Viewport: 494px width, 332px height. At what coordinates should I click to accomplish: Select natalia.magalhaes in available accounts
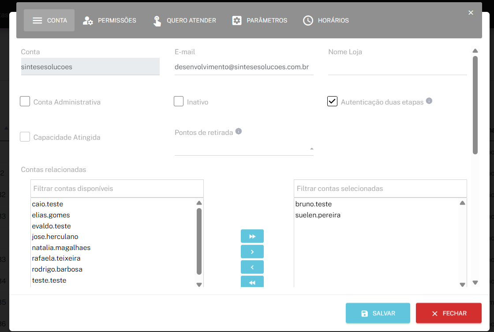tap(61, 248)
